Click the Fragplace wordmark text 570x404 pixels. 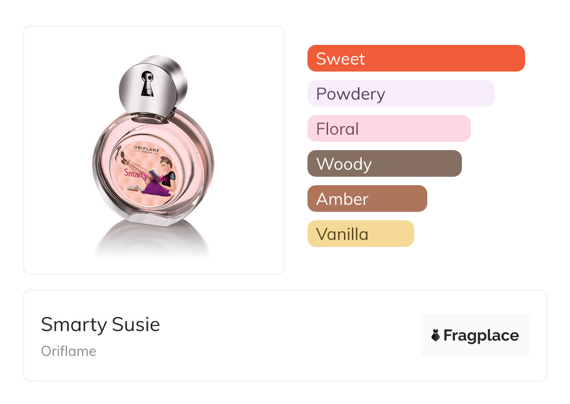[481, 335]
